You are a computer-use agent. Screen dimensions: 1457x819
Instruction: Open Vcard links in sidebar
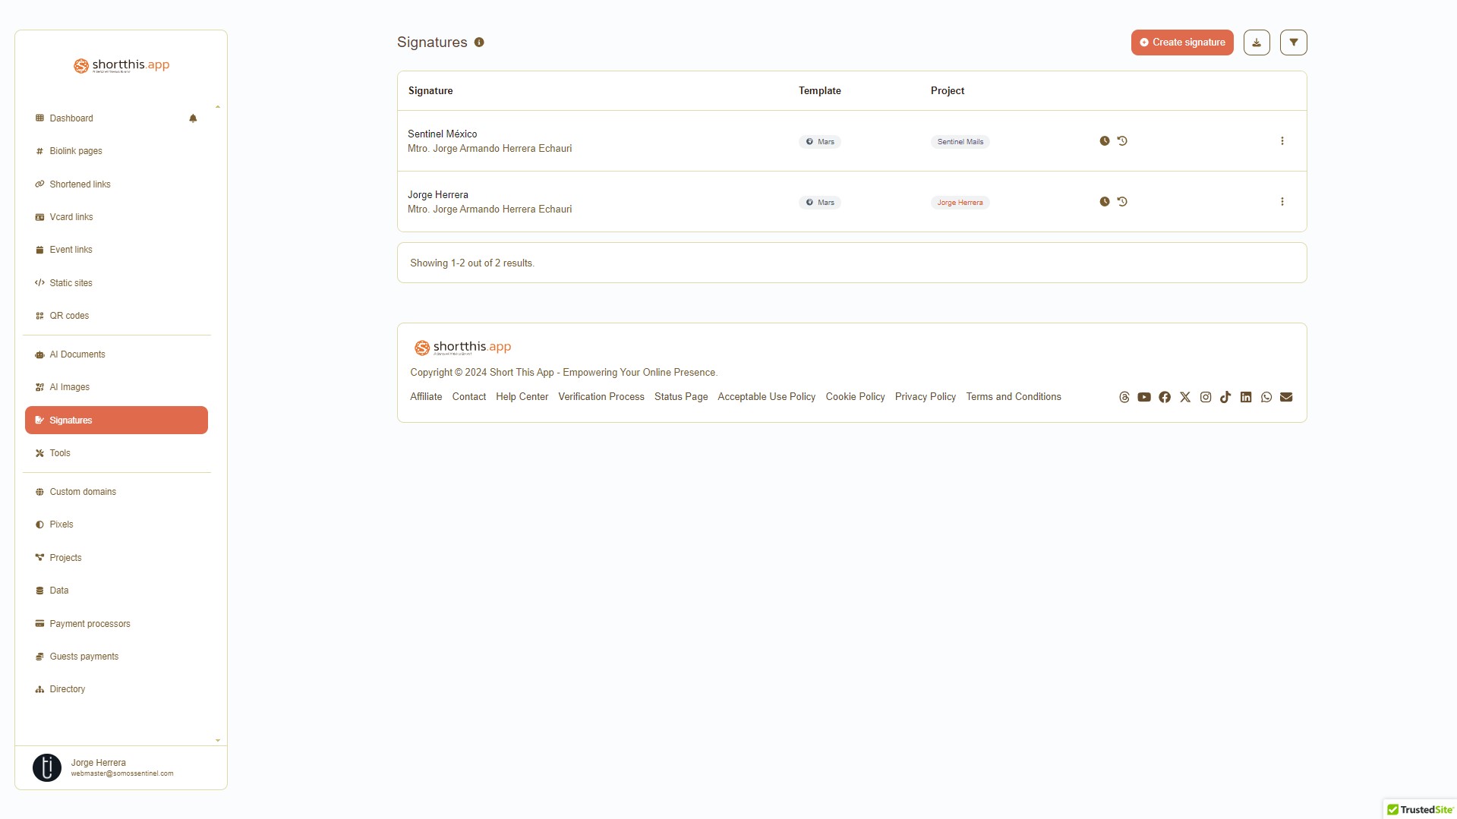71,217
